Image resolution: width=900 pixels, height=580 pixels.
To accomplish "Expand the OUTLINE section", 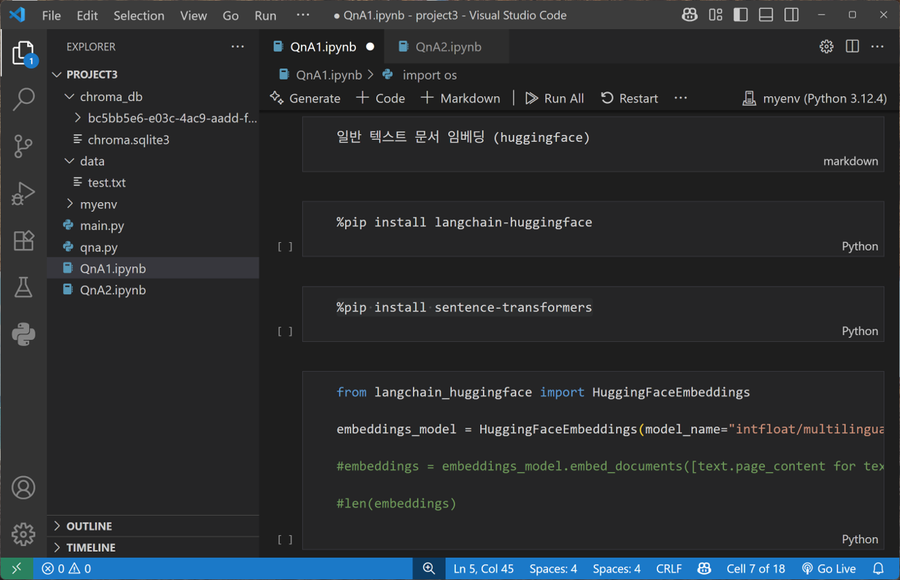I will coord(153,526).
